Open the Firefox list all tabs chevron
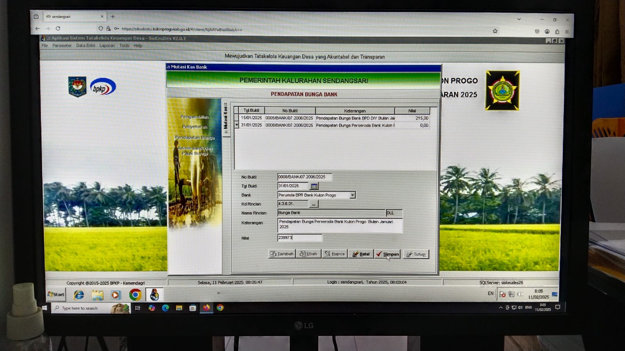The width and height of the screenshot is (625, 351). pos(519,19)
